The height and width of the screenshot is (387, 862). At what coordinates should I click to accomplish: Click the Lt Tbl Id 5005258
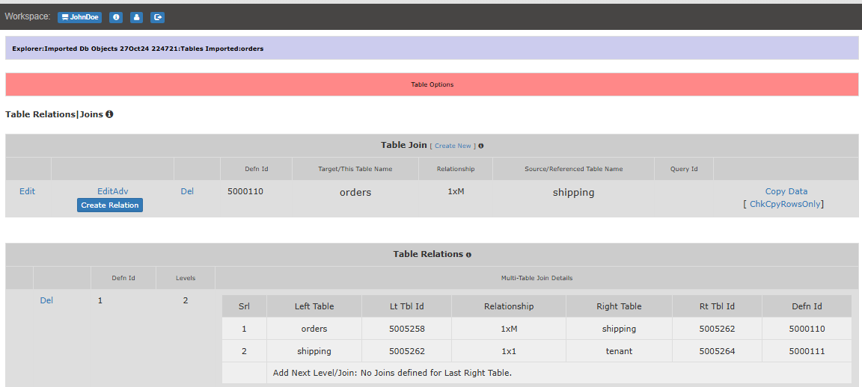tap(407, 329)
